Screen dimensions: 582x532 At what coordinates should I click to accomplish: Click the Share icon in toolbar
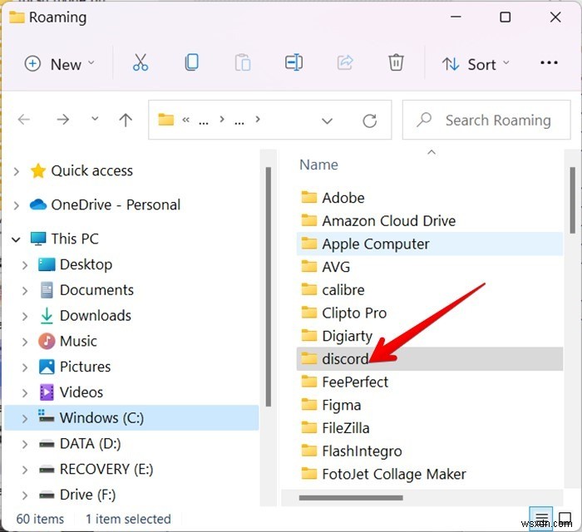tap(345, 62)
